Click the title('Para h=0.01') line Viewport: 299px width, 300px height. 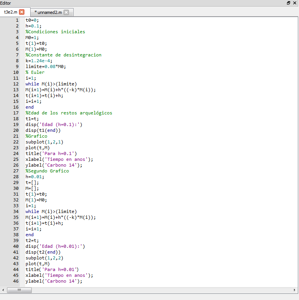coord(52,269)
